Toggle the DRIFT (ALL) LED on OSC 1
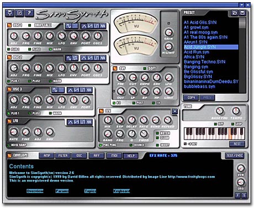Viewport: 254px width, 208px height. pyautogui.click(x=29, y=25)
